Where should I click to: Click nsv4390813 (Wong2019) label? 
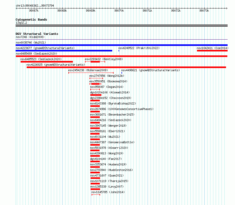click(x=107, y=153)
